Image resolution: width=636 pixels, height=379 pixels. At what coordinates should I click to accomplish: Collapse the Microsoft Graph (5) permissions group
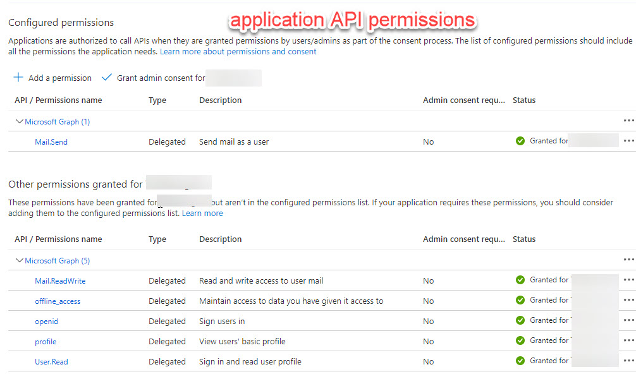(x=19, y=260)
